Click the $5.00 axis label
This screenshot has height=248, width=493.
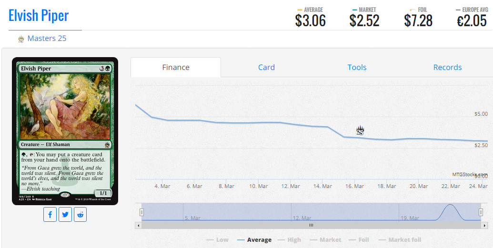click(481, 114)
